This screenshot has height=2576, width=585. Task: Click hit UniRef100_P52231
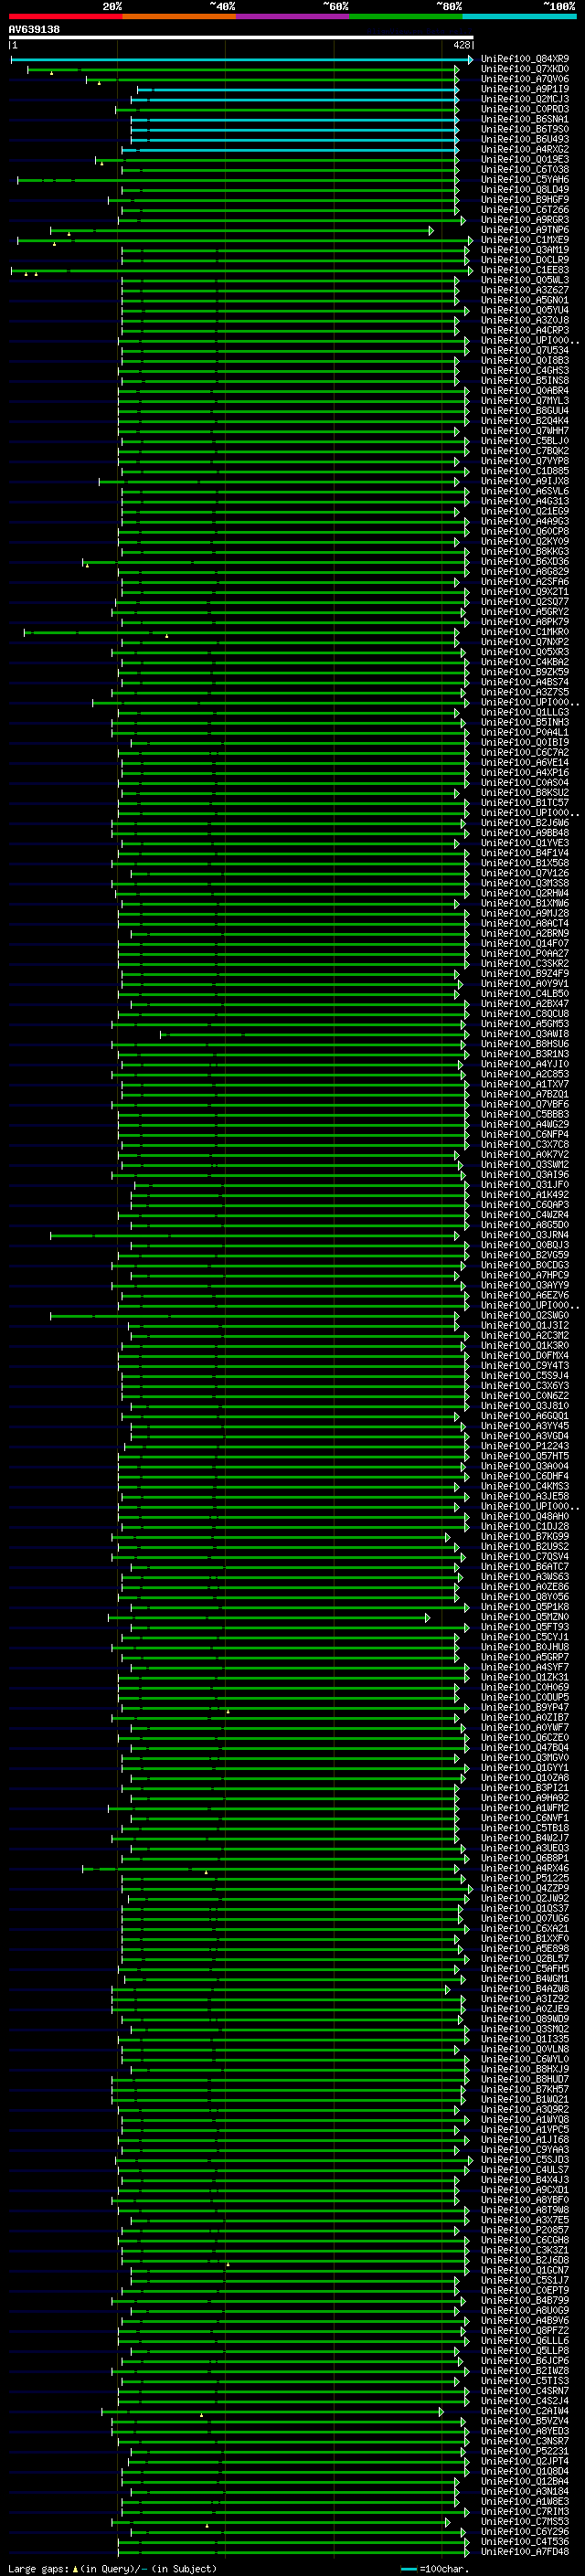tap(524, 2453)
